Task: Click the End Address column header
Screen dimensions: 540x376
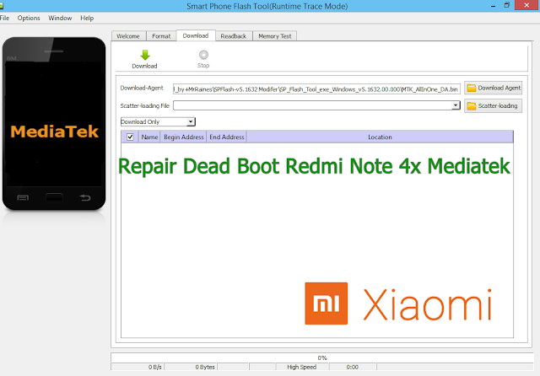Action: coord(227,137)
